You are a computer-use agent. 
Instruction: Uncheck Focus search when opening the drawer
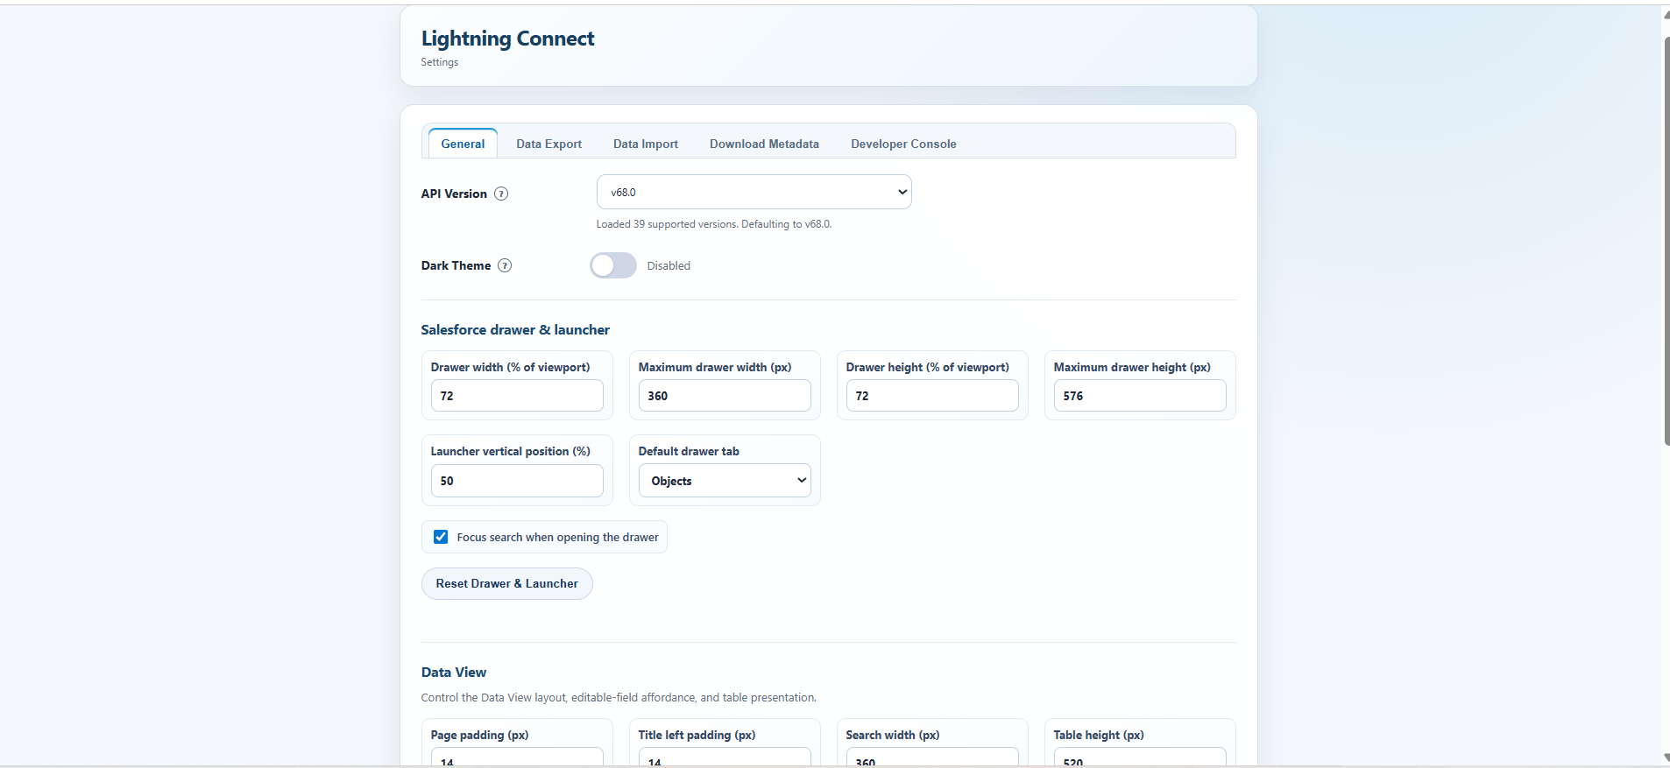(441, 537)
